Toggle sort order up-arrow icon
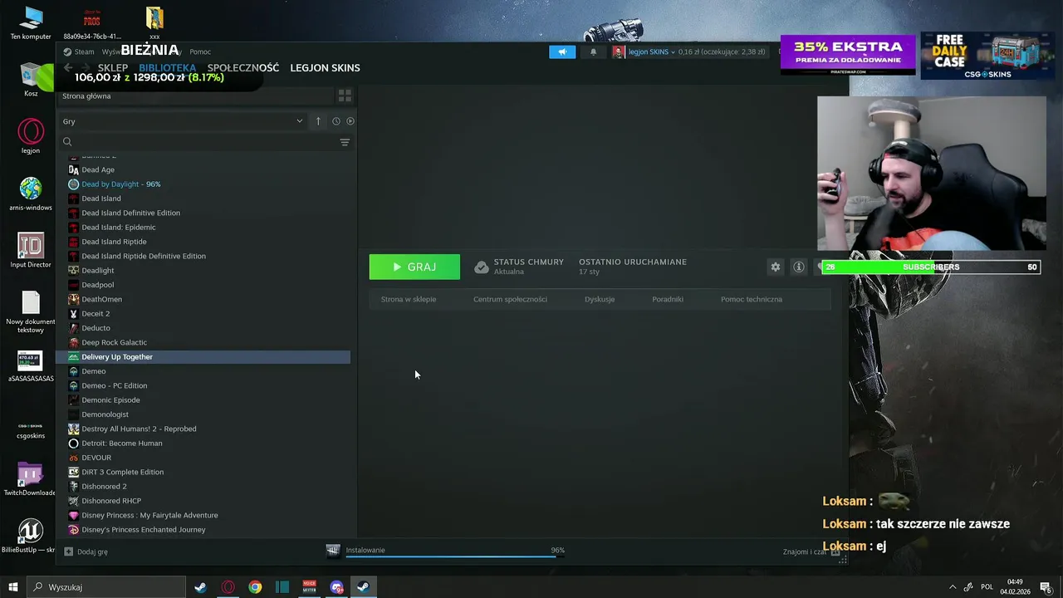 (318, 121)
